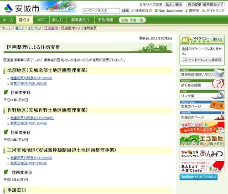Click 申請窓口 heading text
Screen dimensions: 228x194
pos(16,190)
